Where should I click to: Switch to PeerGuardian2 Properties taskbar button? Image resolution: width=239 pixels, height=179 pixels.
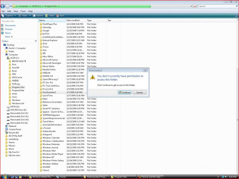click(95, 177)
